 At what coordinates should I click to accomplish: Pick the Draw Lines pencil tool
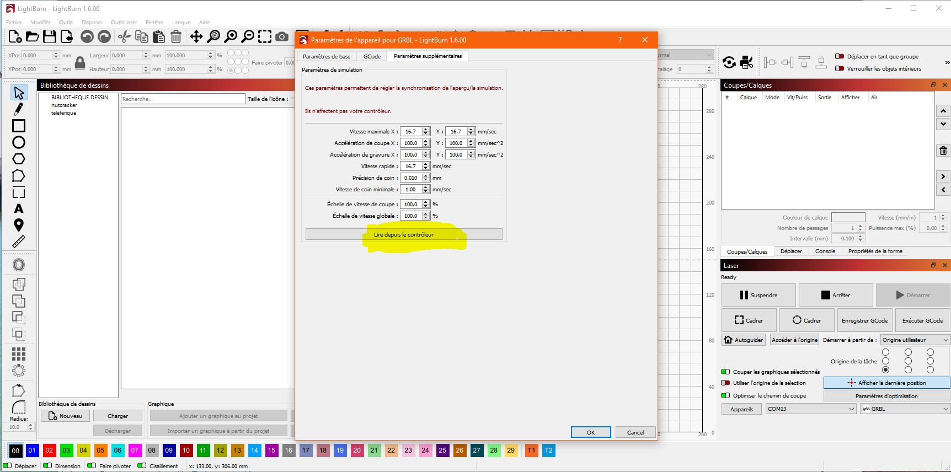(x=19, y=109)
